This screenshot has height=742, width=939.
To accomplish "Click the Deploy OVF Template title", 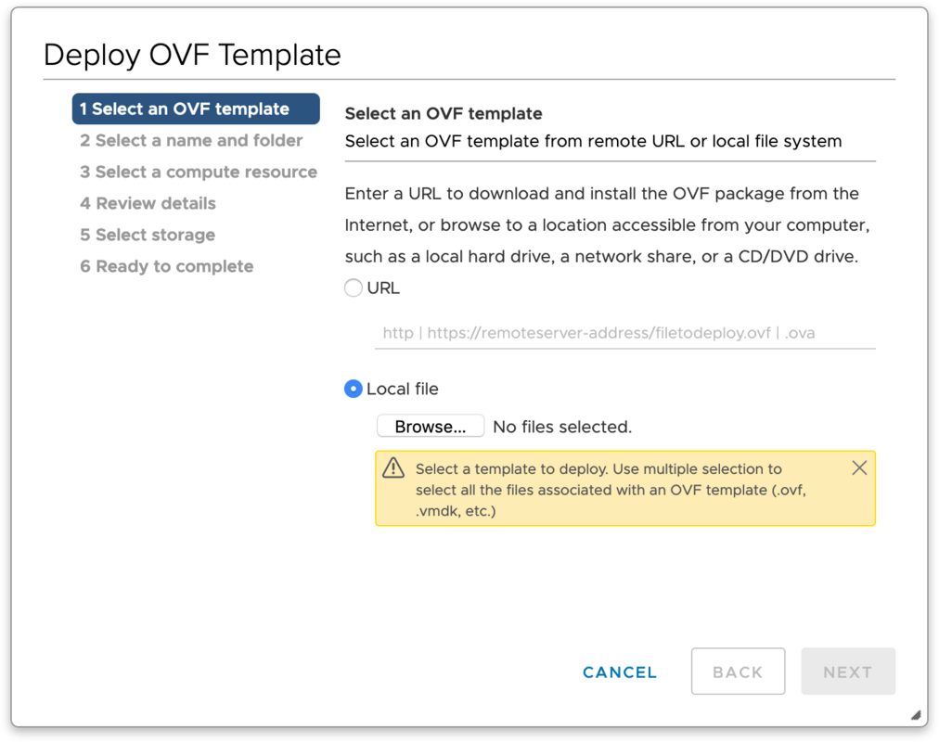I will pos(191,55).
